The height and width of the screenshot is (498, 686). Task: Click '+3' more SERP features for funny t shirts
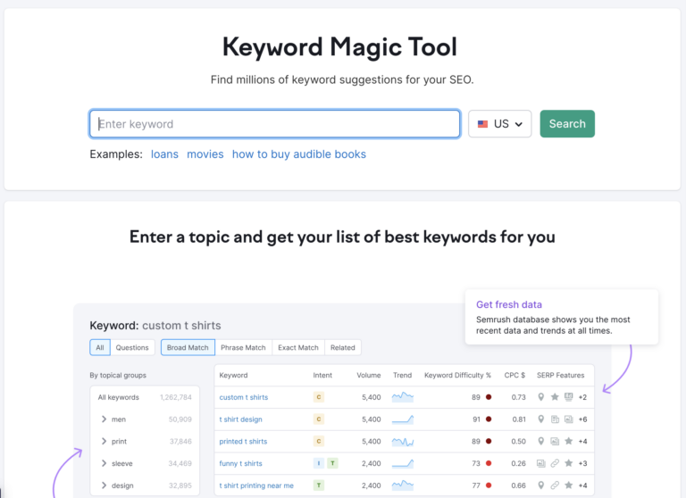tap(582, 463)
